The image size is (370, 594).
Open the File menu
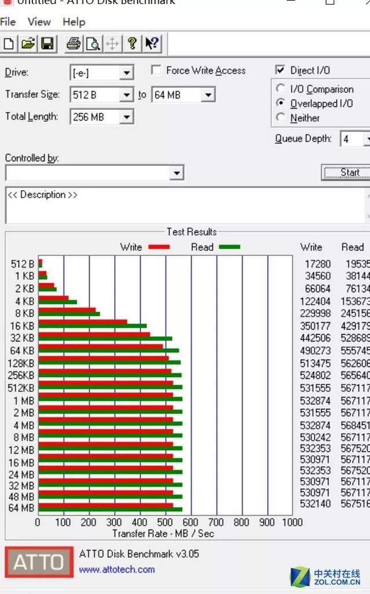coord(8,22)
